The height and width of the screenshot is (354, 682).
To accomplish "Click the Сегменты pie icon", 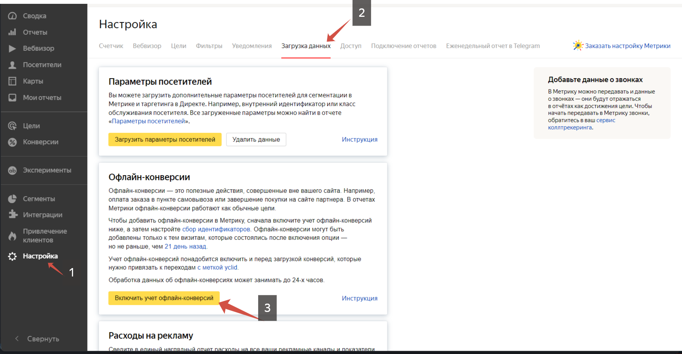I will [12, 199].
